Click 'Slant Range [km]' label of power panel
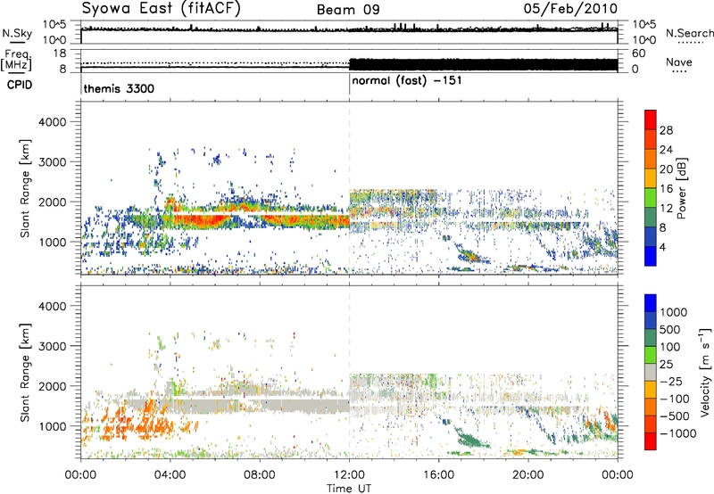Image resolution: width=714 pixels, height=494 pixels. [25, 188]
